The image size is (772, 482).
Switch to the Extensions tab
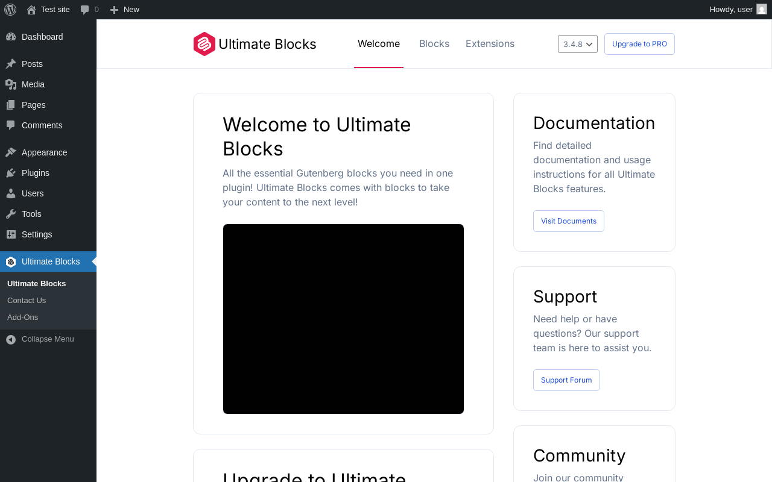click(x=490, y=44)
